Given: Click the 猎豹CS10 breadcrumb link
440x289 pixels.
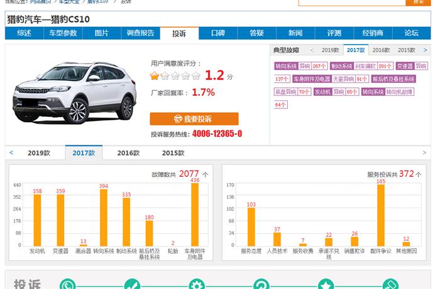Looking at the screenshot, I should [97, 2].
